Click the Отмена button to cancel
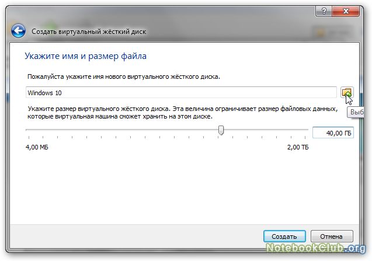This screenshot has width=372, height=261. tap(332, 236)
